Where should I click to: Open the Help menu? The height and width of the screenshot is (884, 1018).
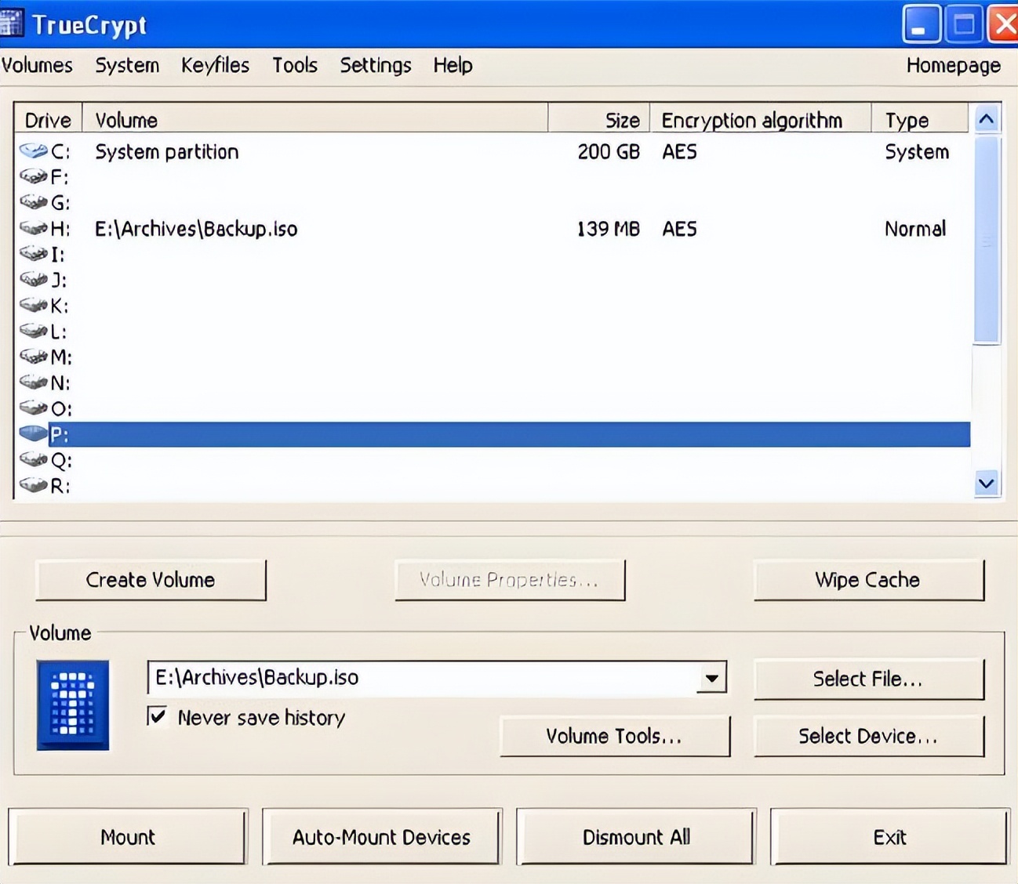tap(453, 65)
